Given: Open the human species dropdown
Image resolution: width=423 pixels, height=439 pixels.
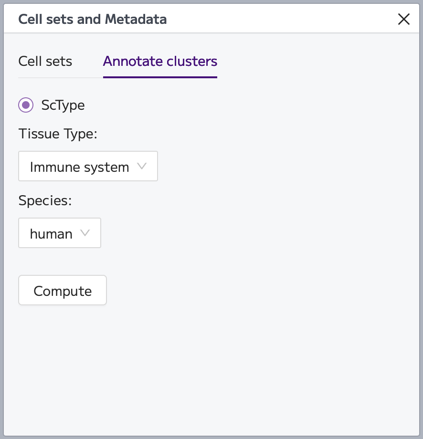Looking at the screenshot, I should 60,233.
